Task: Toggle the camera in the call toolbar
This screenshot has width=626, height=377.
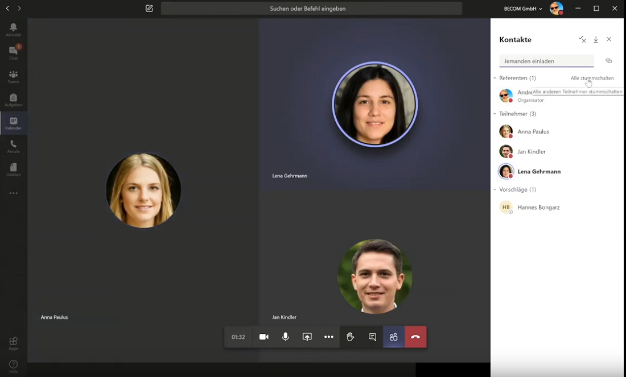Action: [264, 337]
